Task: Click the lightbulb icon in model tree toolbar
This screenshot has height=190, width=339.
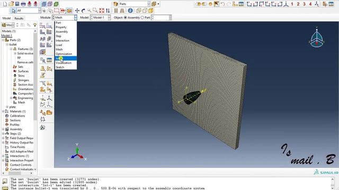Action: [x=35, y=25]
